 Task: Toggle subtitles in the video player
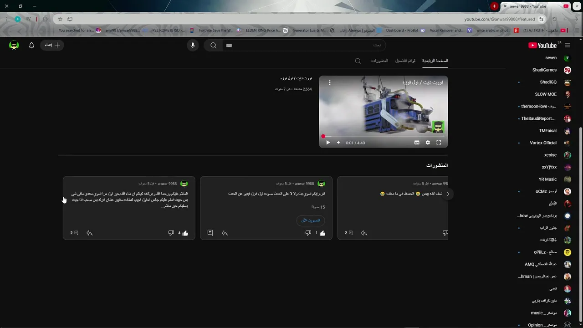(x=417, y=143)
